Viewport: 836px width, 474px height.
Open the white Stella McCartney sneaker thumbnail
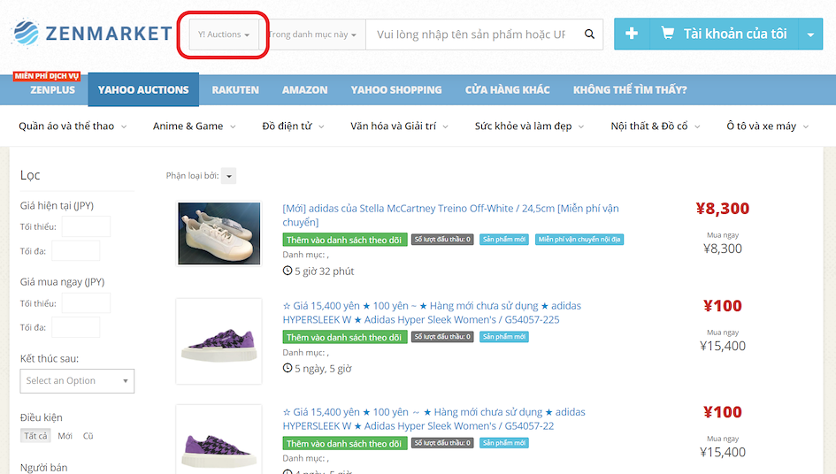[x=219, y=233]
